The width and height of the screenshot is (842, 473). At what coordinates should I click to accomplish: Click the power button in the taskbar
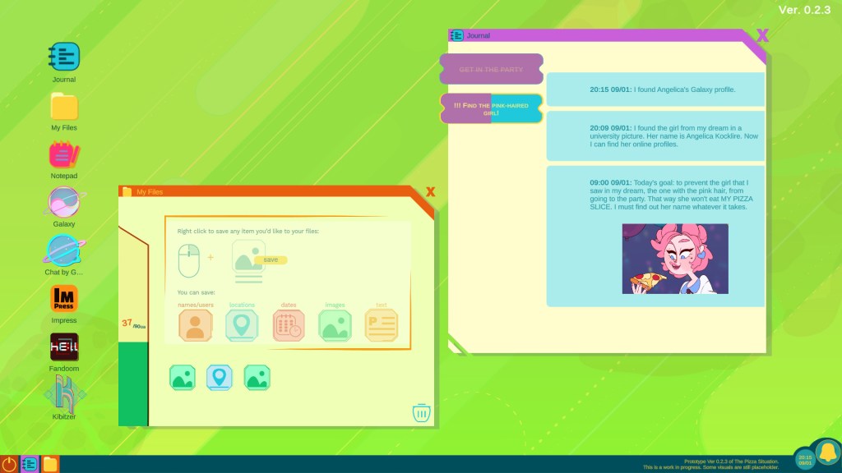point(9,464)
